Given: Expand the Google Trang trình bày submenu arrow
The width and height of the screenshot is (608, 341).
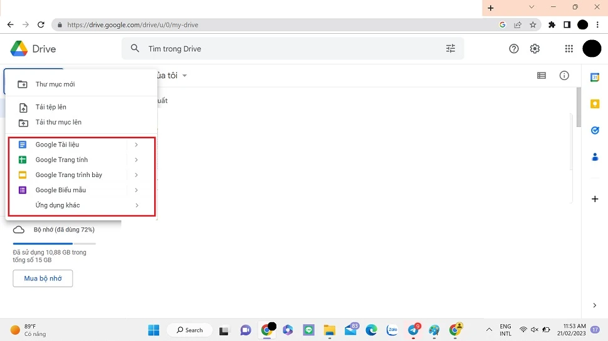Looking at the screenshot, I should [137, 175].
